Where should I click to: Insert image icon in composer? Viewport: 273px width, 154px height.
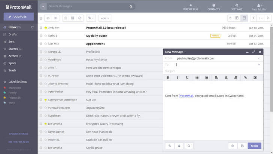point(255,77)
